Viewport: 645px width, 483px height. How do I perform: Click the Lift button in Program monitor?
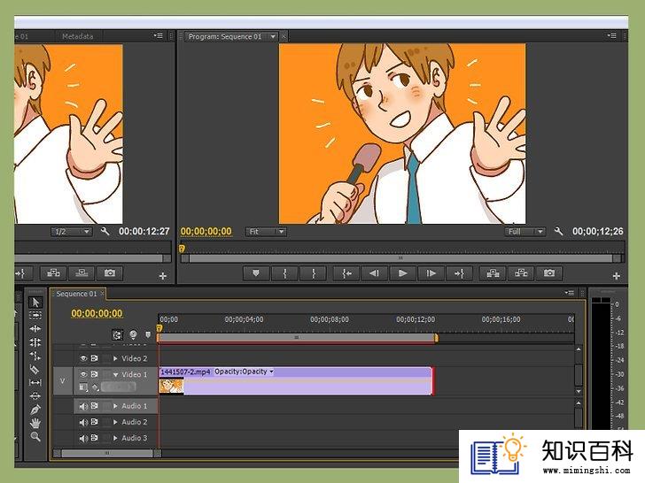(493, 273)
